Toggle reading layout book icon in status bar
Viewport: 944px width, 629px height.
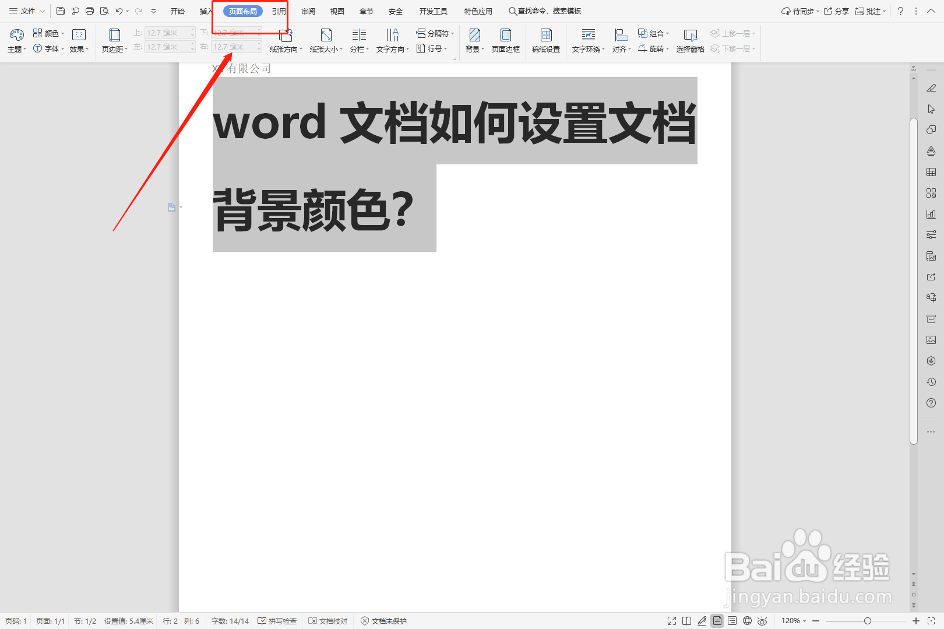tap(687, 621)
